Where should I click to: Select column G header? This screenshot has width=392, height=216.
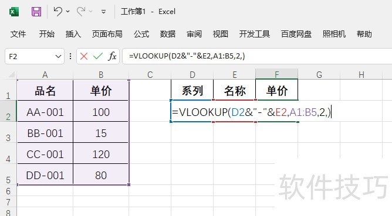pos(319,74)
